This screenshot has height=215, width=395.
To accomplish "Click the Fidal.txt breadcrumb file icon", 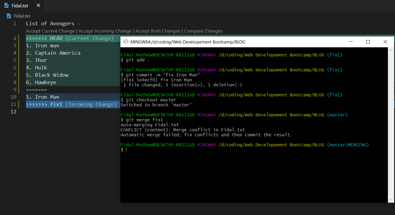I will point(9,16).
